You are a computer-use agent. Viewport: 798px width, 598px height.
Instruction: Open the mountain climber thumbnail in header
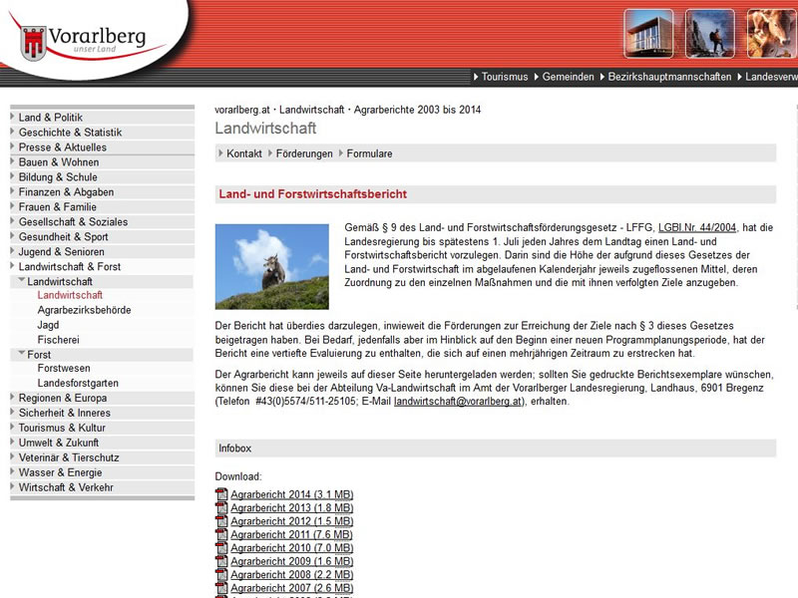(x=709, y=33)
